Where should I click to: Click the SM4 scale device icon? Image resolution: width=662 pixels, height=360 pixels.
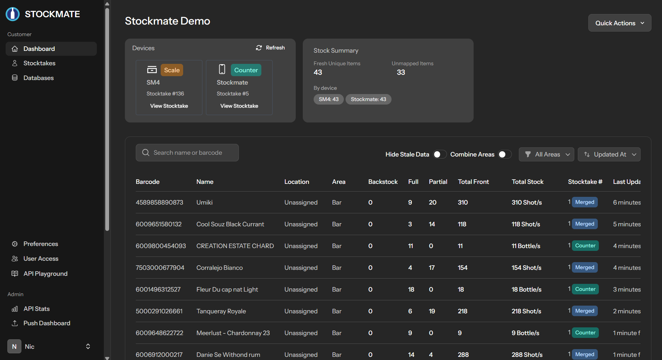[x=152, y=69]
